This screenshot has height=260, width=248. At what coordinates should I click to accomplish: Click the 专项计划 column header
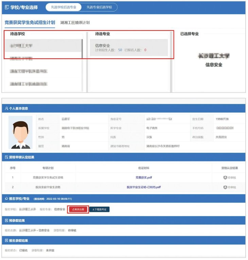48,168
